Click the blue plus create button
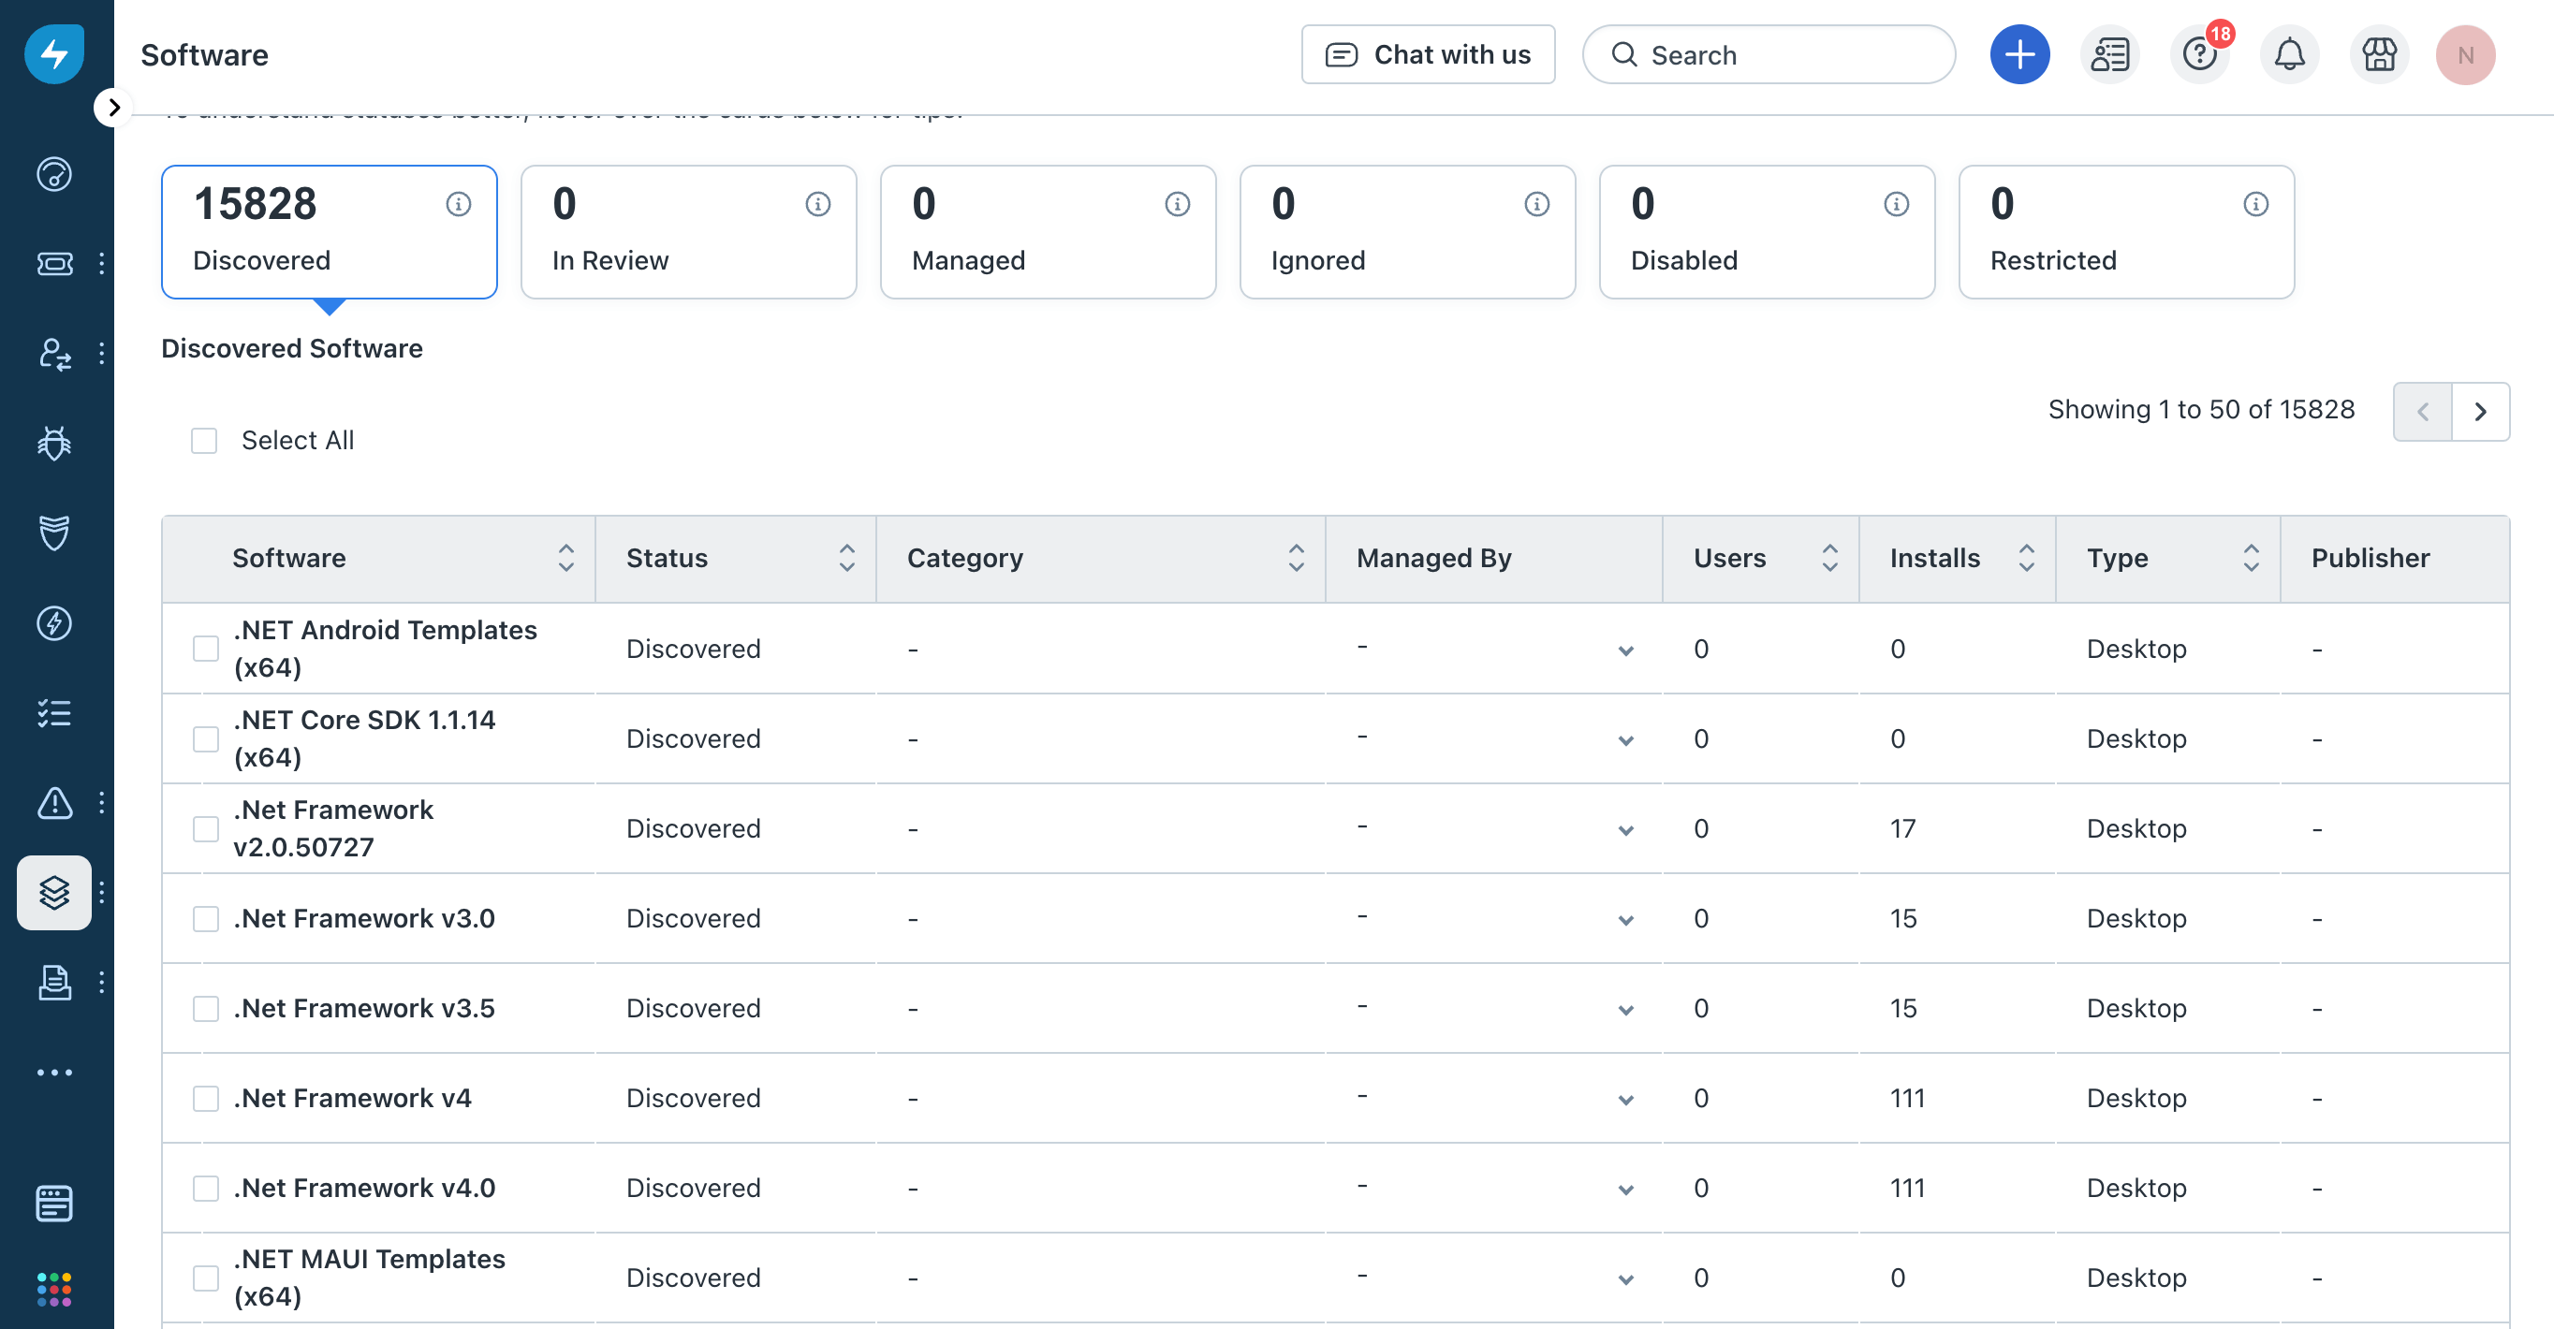 coord(2018,54)
